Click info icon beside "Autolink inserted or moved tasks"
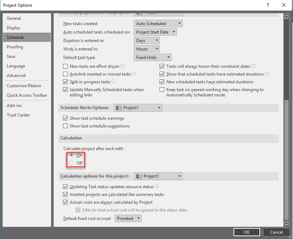 [x=134, y=74]
